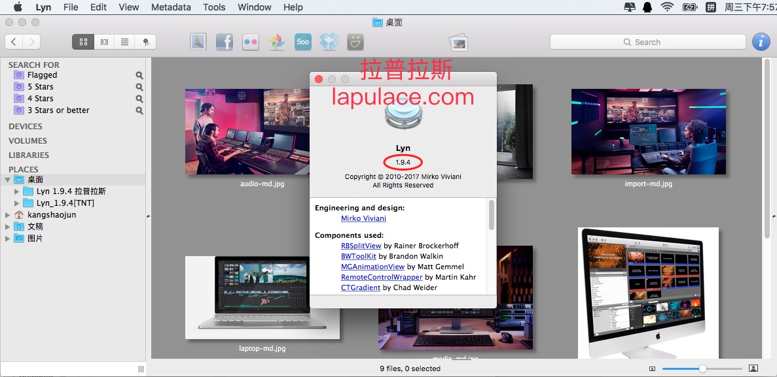Open the AirPlay display menu bar icon
This screenshot has width=777, height=377.
pos(630,7)
